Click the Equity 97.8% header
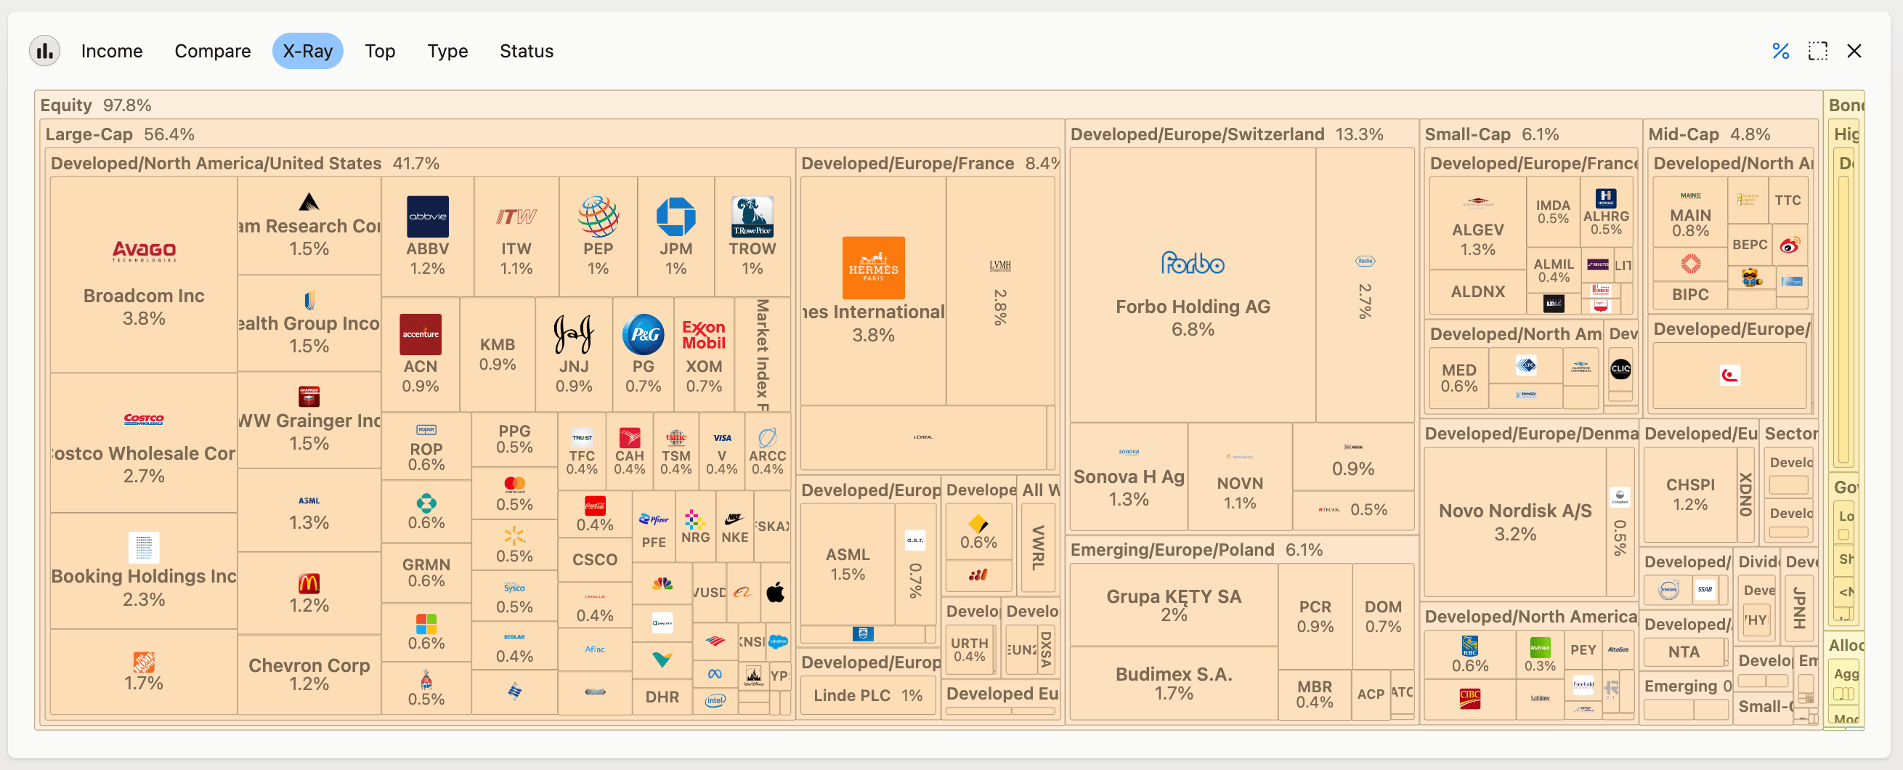Viewport: 1903px width, 770px height. click(96, 105)
